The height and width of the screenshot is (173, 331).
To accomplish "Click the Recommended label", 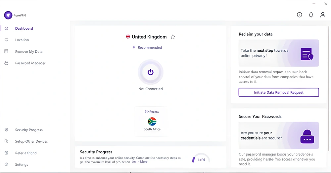I will 150,47.
